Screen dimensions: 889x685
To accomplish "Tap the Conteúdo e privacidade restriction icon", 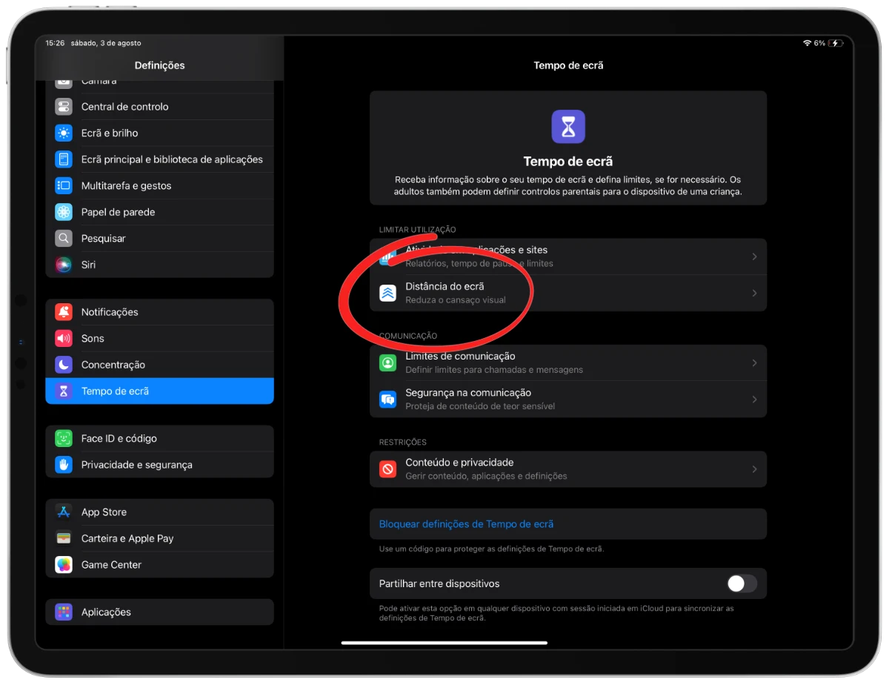I will coord(388,469).
